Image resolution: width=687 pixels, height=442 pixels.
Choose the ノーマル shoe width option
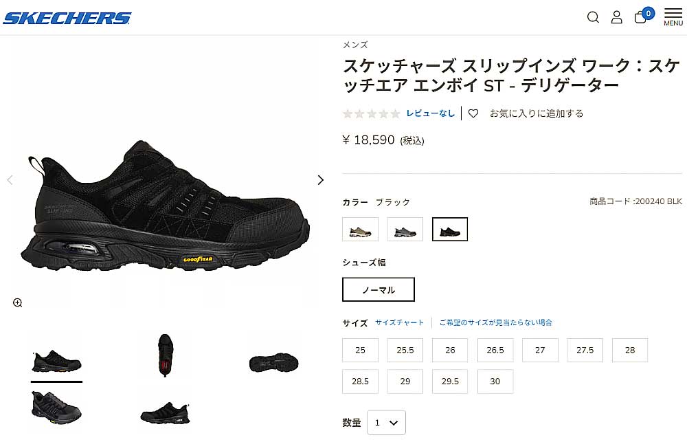point(379,289)
